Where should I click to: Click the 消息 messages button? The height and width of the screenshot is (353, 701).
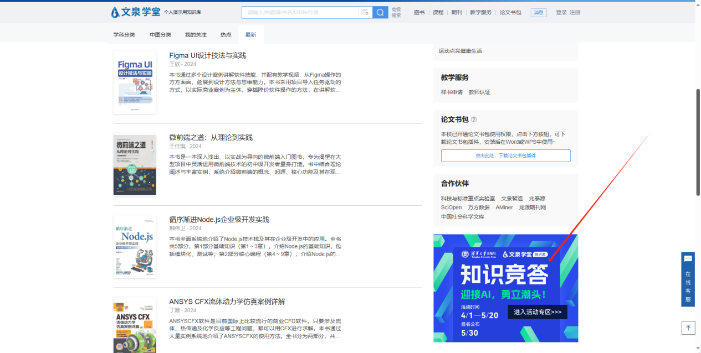pyautogui.click(x=538, y=12)
